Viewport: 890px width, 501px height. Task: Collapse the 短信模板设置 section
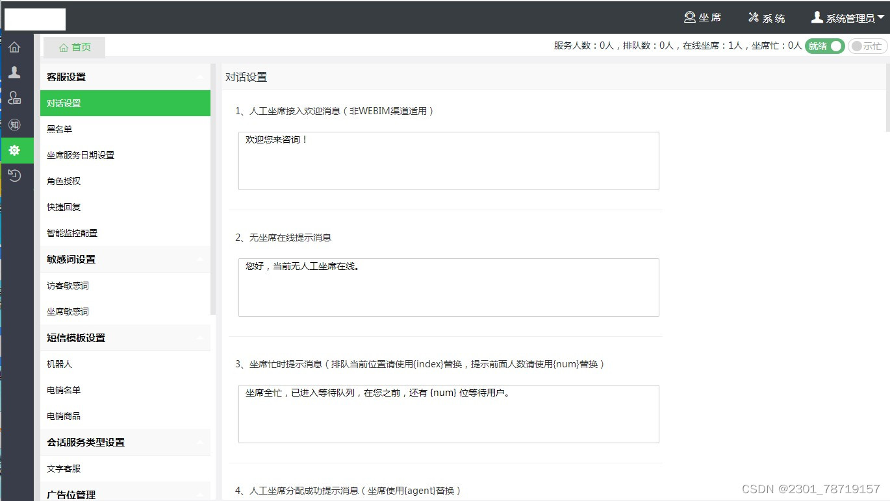[x=200, y=337]
